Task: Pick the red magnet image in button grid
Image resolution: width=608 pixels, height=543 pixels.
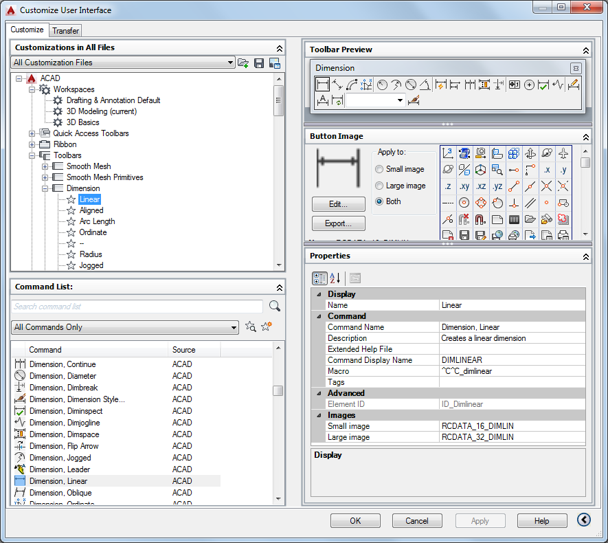Action: point(480,219)
